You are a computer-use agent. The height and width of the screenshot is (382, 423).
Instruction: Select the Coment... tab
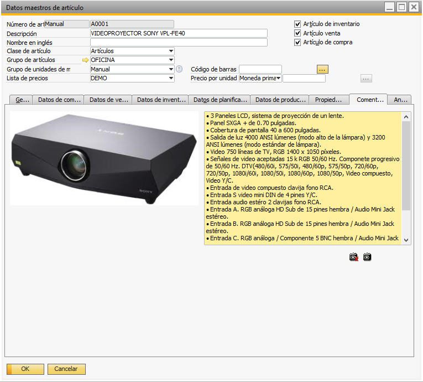(x=368, y=100)
